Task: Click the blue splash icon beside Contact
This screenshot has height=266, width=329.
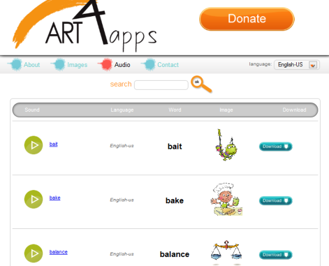Action: [x=148, y=65]
